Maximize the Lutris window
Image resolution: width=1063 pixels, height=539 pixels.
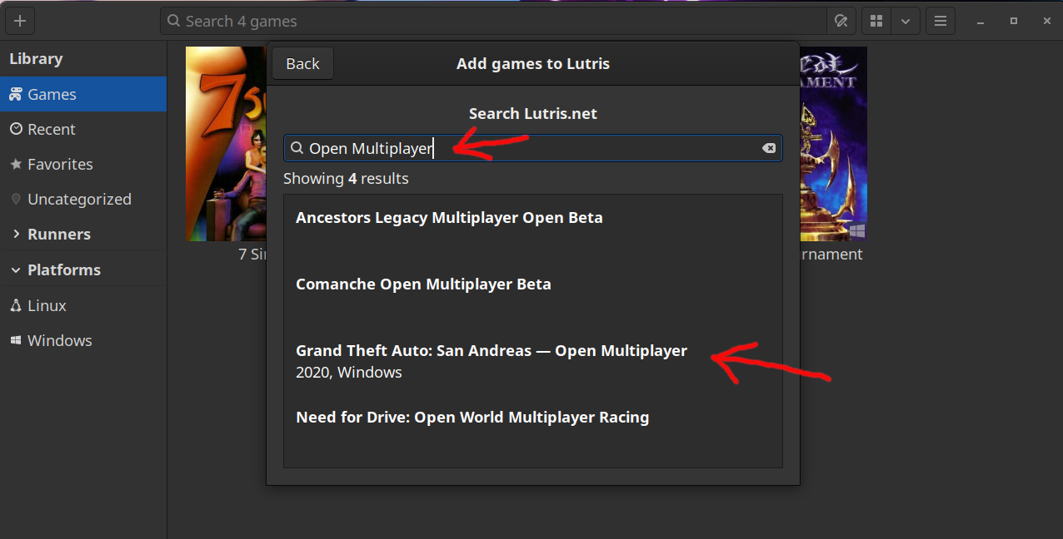click(1013, 21)
